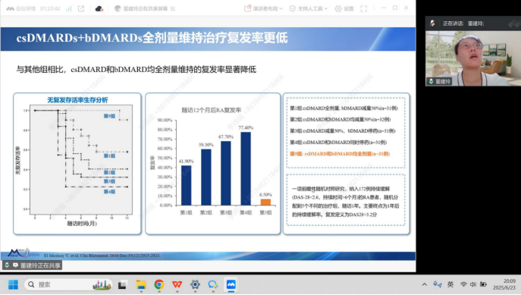The height and width of the screenshot is (295, 521).
Task: Click the 第3组 label on survival curve
Action: click(109, 181)
